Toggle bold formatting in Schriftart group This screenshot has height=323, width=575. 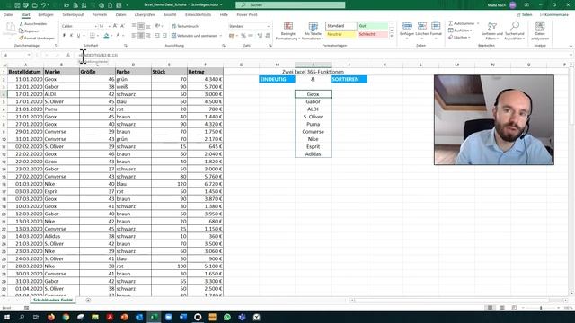[64, 36]
